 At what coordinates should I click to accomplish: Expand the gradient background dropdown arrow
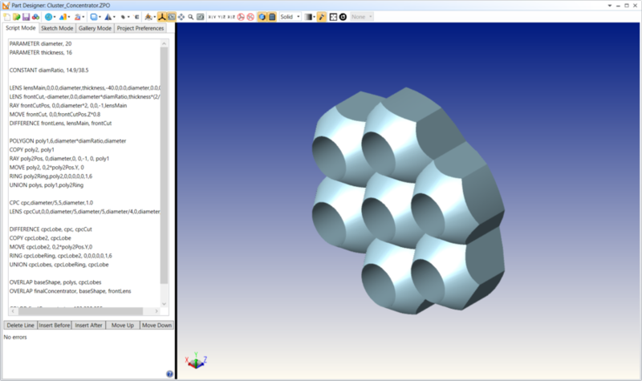tap(312, 16)
